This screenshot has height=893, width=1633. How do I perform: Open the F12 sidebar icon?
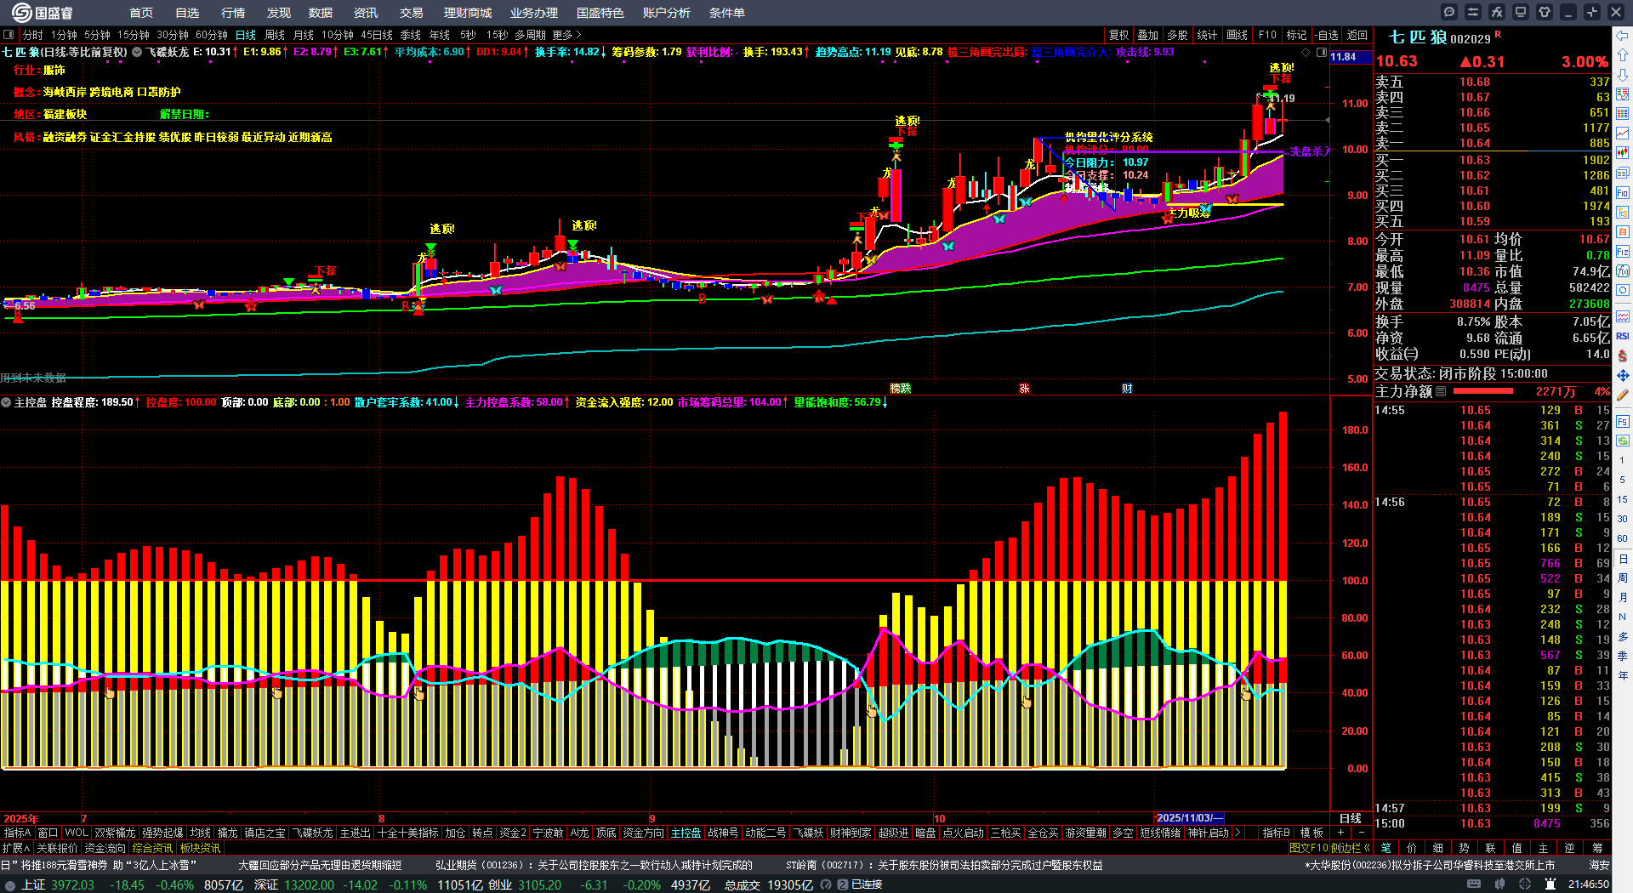1623,252
